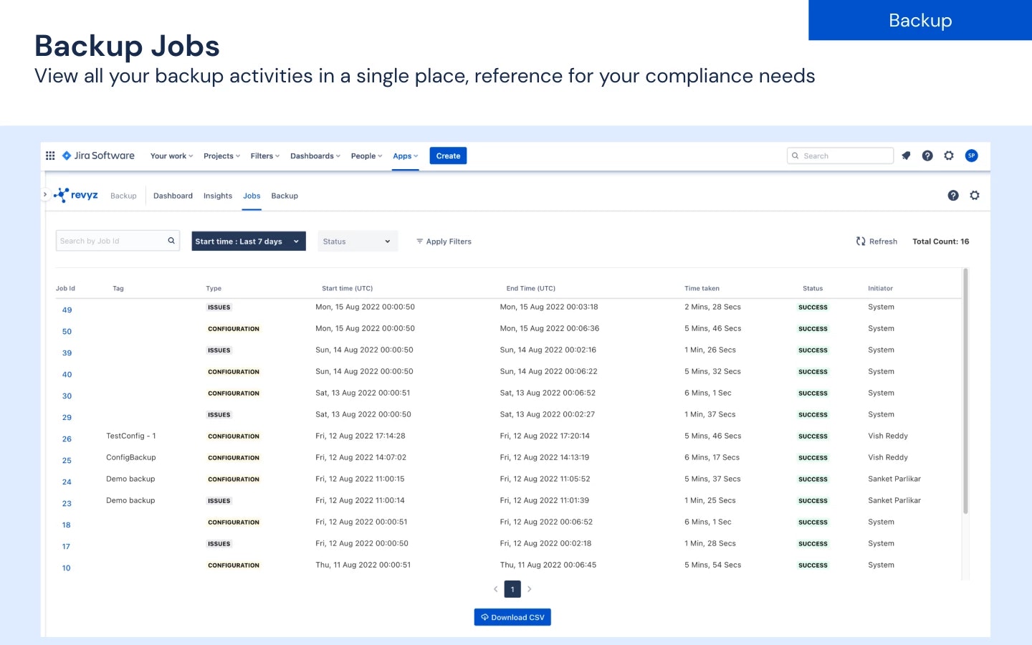Open job Id 24
The width and height of the screenshot is (1032, 645).
pos(67,482)
